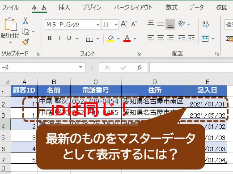Viewport: 233px width, 174px height.
Task: Open the 数式 ribbon tab
Action: pyautogui.click(x=172, y=7)
